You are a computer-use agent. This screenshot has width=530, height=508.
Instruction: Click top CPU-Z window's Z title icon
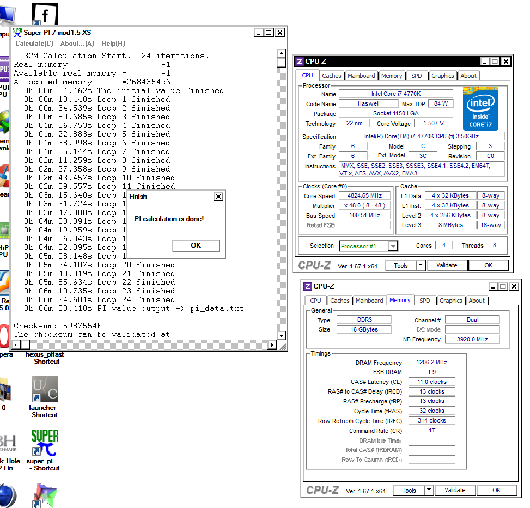click(x=300, y=62)
